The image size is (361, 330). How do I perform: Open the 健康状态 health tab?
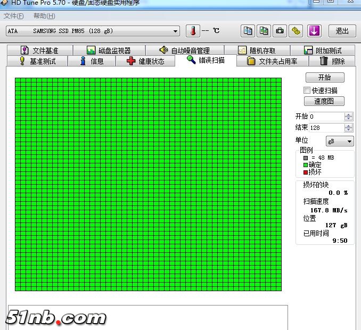point(145,61)
